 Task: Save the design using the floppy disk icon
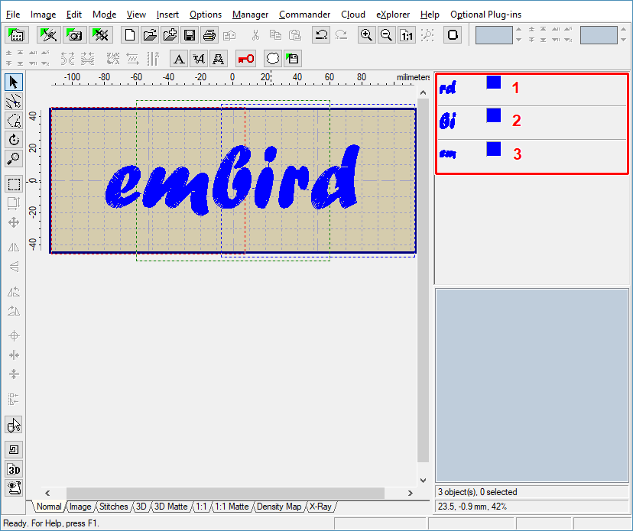tap(190, 35)
